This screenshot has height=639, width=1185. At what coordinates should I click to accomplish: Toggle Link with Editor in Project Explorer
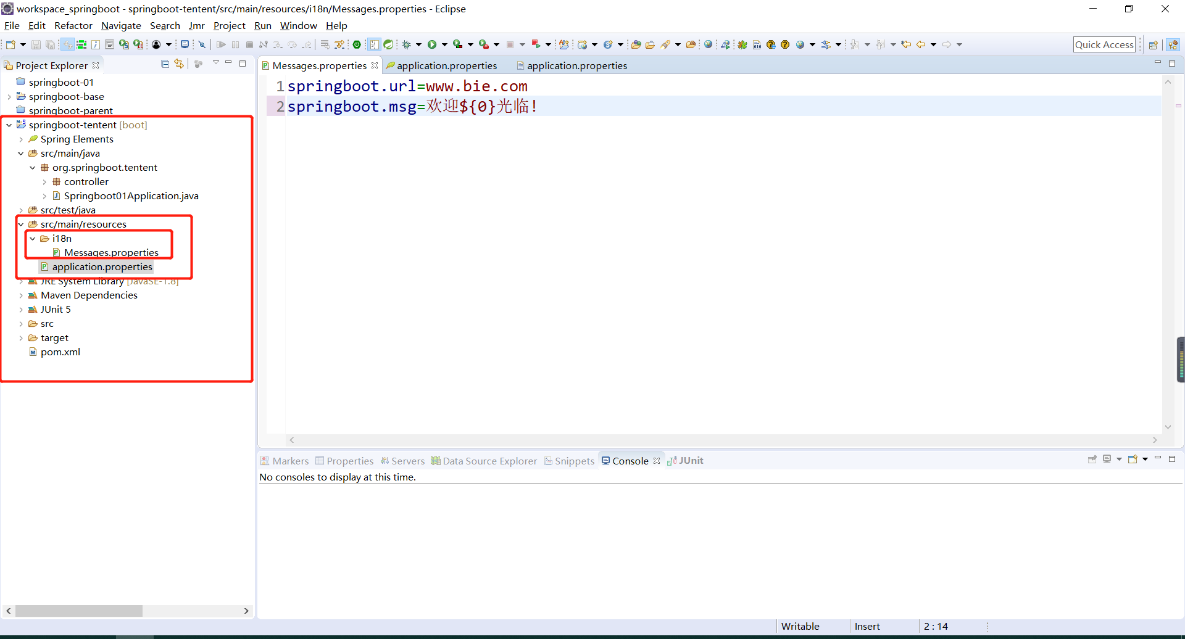click(x=179, y=64)
